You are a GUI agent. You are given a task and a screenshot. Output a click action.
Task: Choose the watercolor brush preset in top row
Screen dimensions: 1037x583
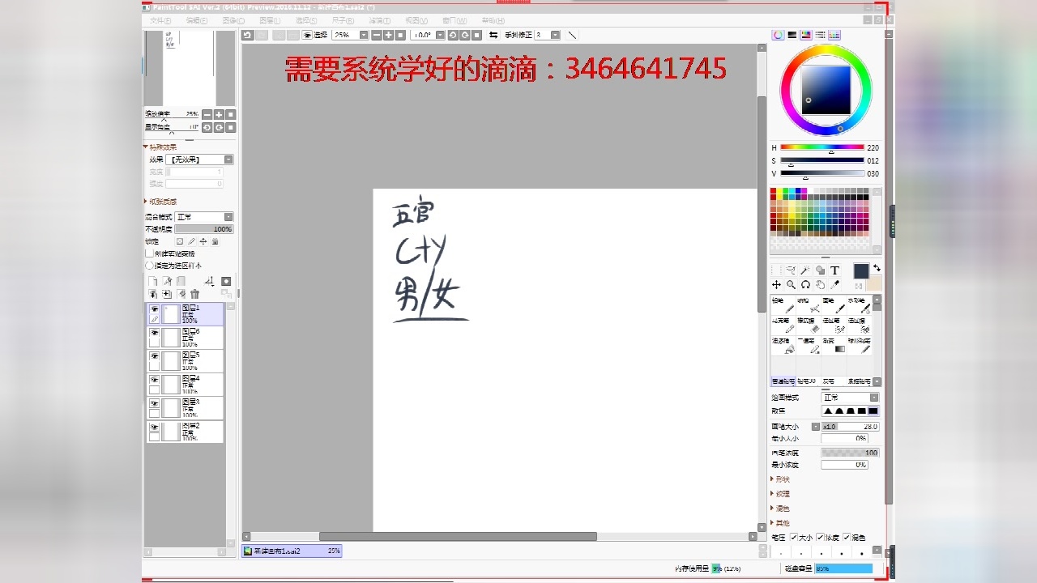coord(861,304)
